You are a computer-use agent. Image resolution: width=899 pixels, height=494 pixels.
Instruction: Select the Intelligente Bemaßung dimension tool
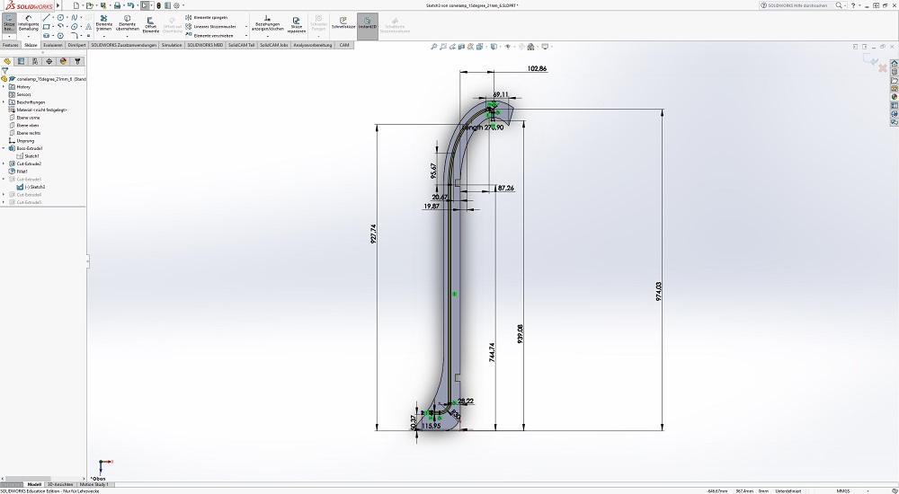click(28, 23)
